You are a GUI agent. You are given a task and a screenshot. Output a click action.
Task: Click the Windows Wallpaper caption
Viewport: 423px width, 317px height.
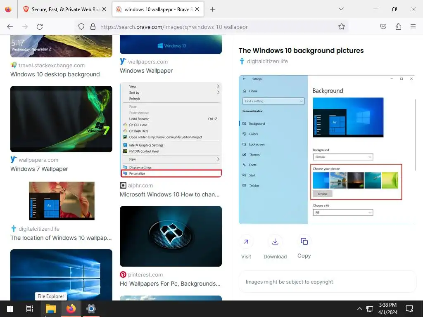[x=146, y=71]
